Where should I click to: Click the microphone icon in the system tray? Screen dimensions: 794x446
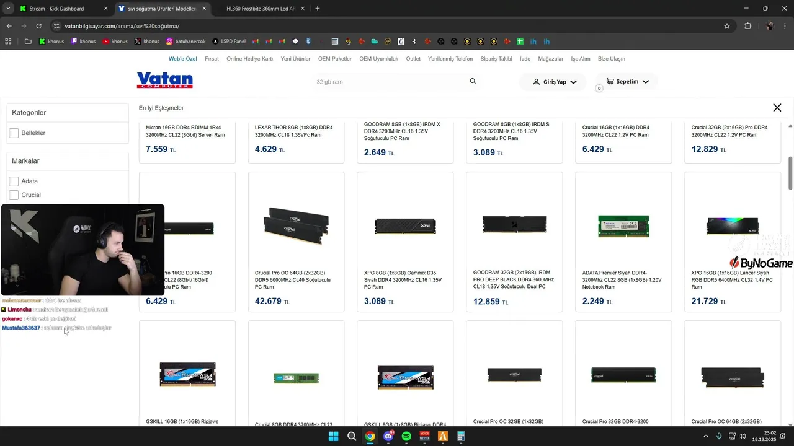(x=719, y=436)
